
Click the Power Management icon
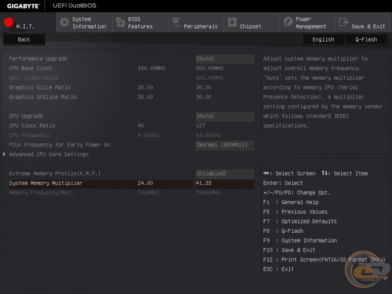(x=288, y=23)
